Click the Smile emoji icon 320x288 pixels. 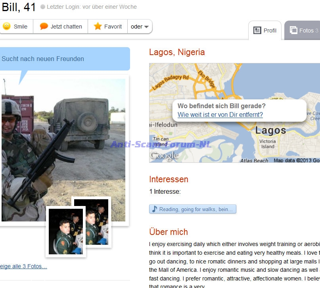click(x=6, y=26)
